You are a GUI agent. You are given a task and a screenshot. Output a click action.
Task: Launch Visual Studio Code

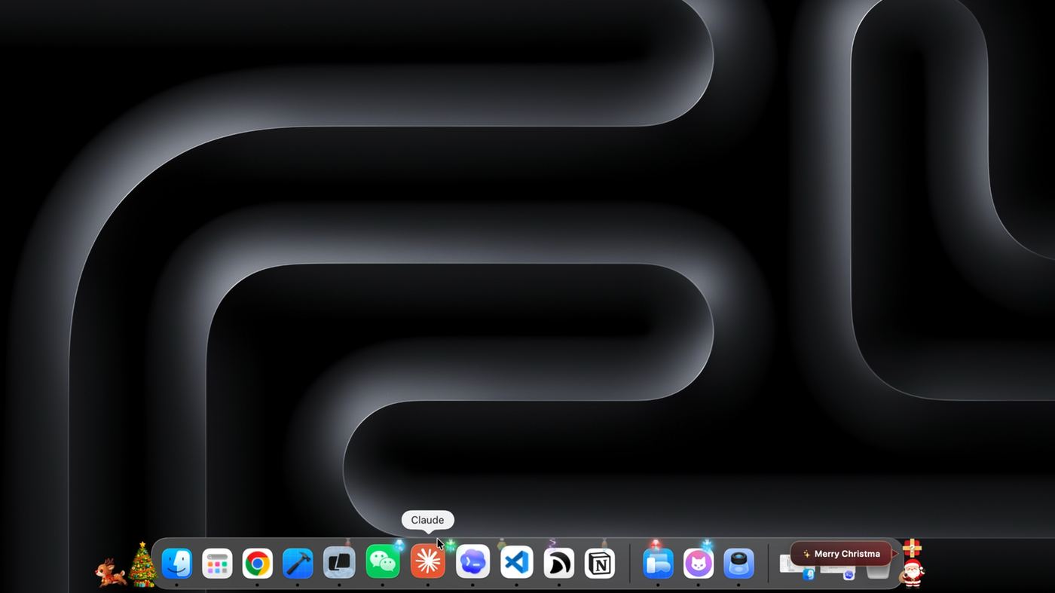pyautogui.click(x=516, y=564)
